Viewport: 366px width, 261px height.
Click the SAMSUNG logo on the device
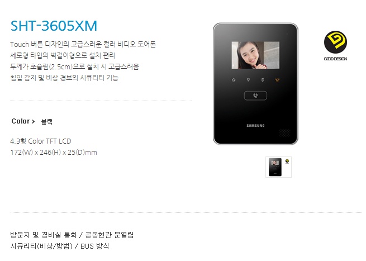point(255,126)
